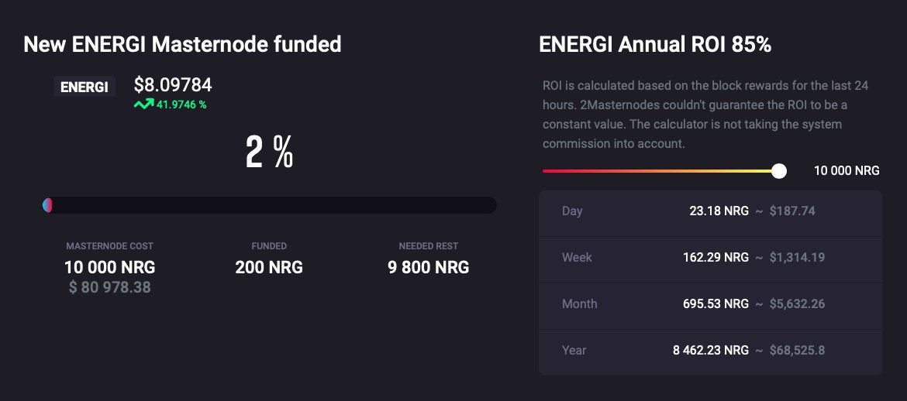
Task: Click the ROI slider white handle
Action: (x=779, y=171)
